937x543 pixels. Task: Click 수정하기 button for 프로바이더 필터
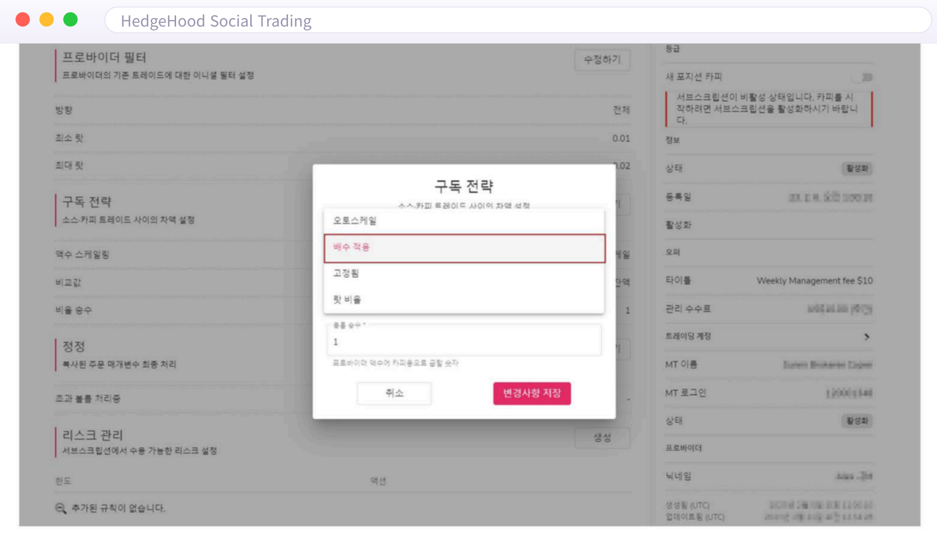[602, 60]
